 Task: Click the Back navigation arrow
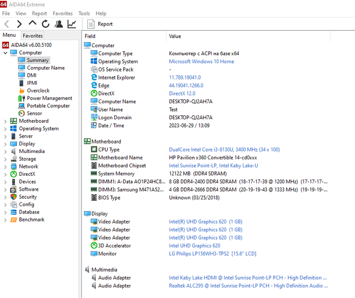pos(7,24)
